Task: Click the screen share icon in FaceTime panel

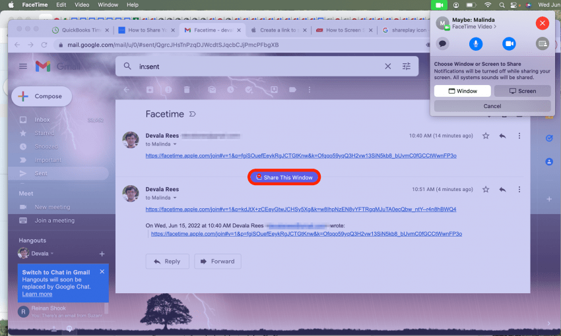Action: coord(542,43)
